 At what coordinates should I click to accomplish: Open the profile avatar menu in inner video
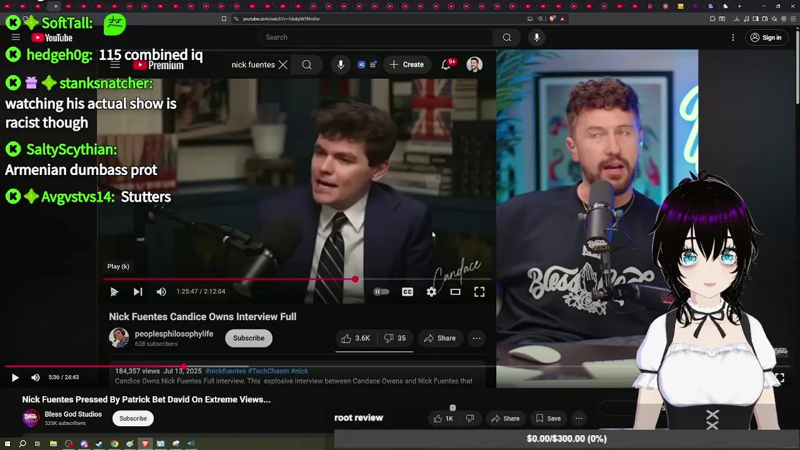point(474,64)
